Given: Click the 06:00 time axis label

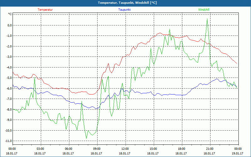Looking at the screenshot, I should 69,149.
